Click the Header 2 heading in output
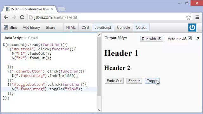Screen dimensions: 203x114 pyautogui.click(x=117, y=68)
